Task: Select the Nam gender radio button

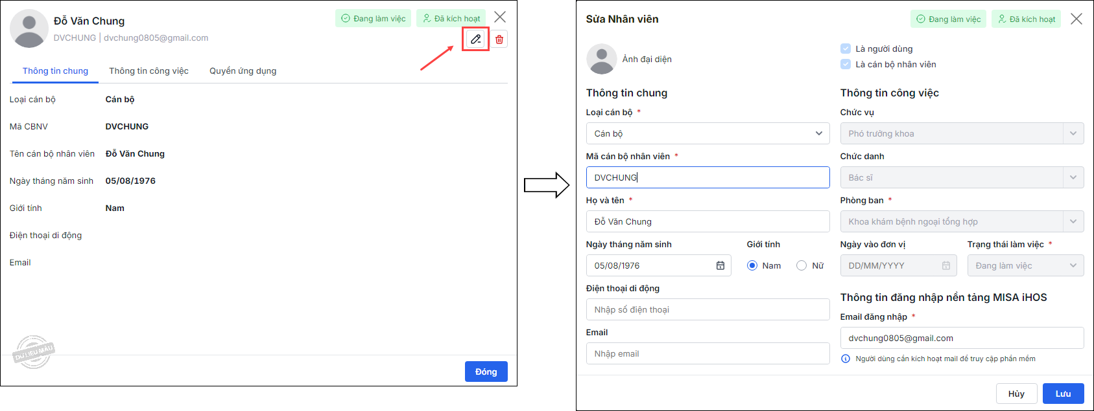Action: coord(752,265)
